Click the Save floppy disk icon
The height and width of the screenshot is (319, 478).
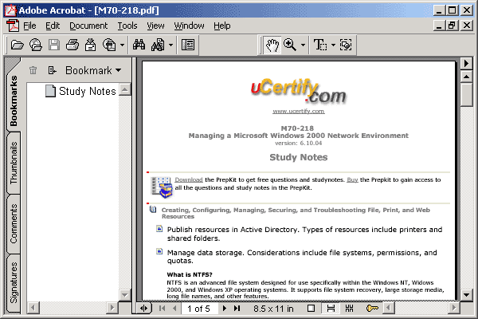click(54, 45)
